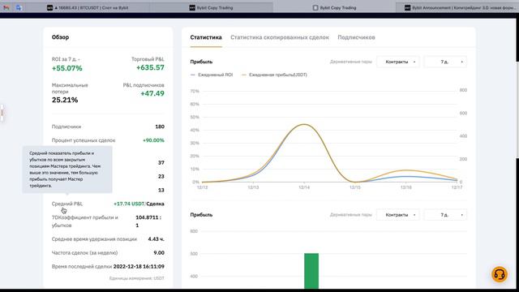Open the support headset chat icon

click(x=500, y=274)
